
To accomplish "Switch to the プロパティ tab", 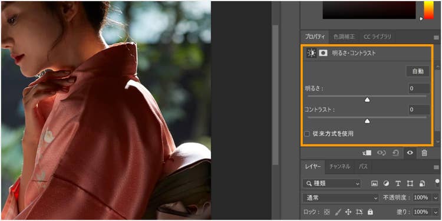I will [x=315, y=37].
